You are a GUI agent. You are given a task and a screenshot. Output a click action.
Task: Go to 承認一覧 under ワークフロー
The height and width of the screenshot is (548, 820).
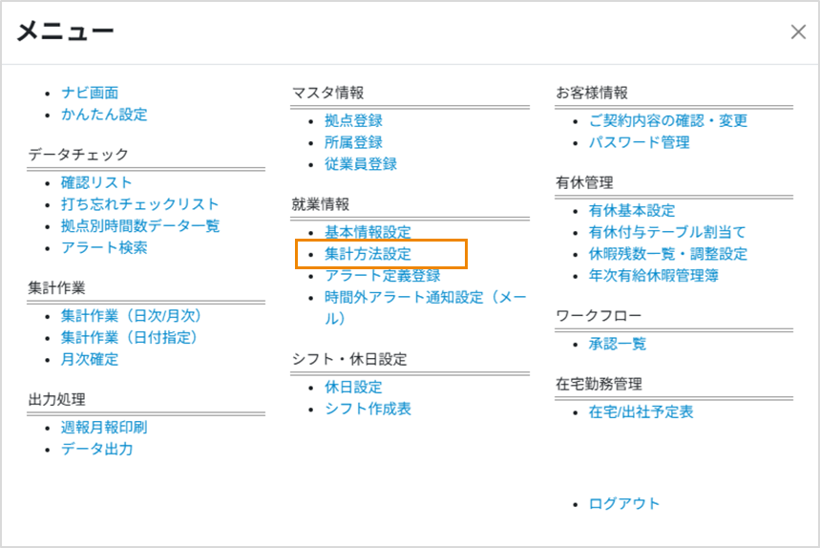coord(618,344)
